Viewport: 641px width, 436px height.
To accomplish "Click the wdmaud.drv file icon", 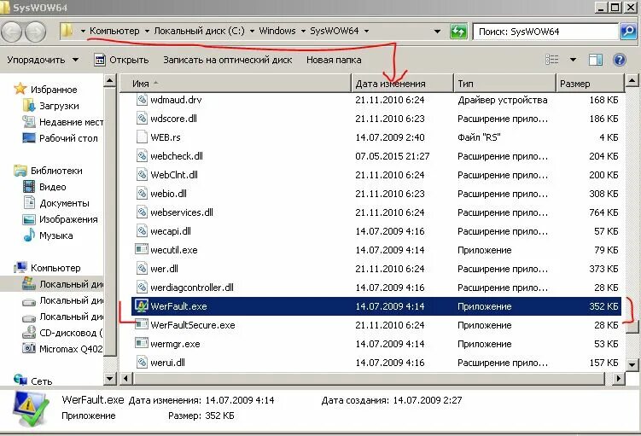I will (x=142, y=100).
